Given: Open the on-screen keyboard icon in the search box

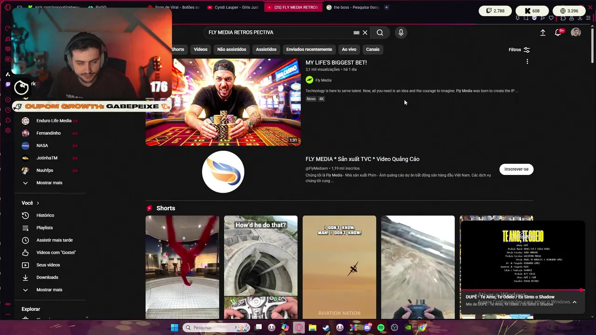Looking at the screenshot, I should pos(356,33).
